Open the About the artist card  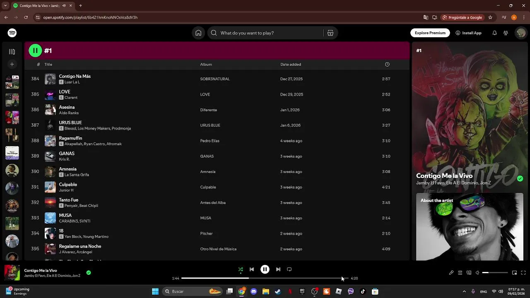(470, 227)
